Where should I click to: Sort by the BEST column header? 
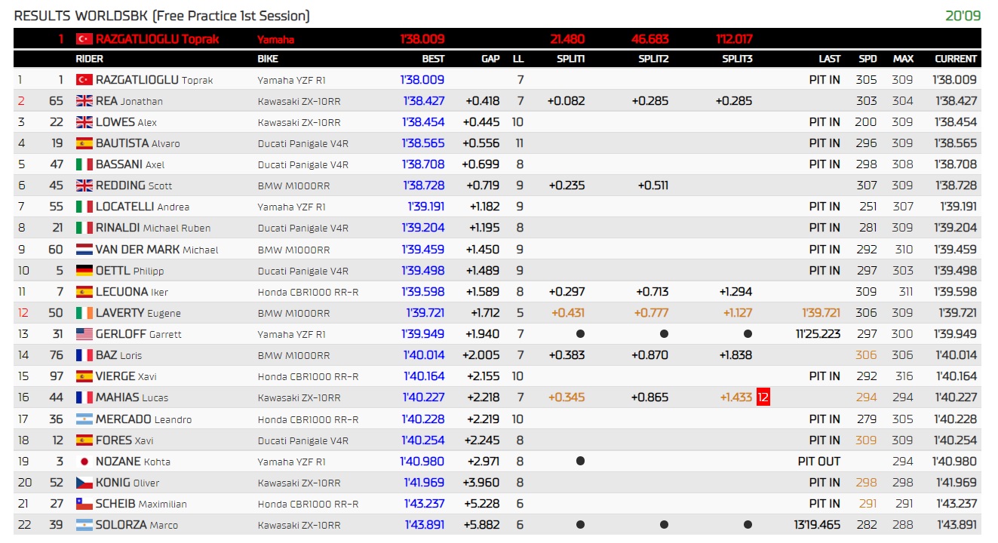click(434, 59)
